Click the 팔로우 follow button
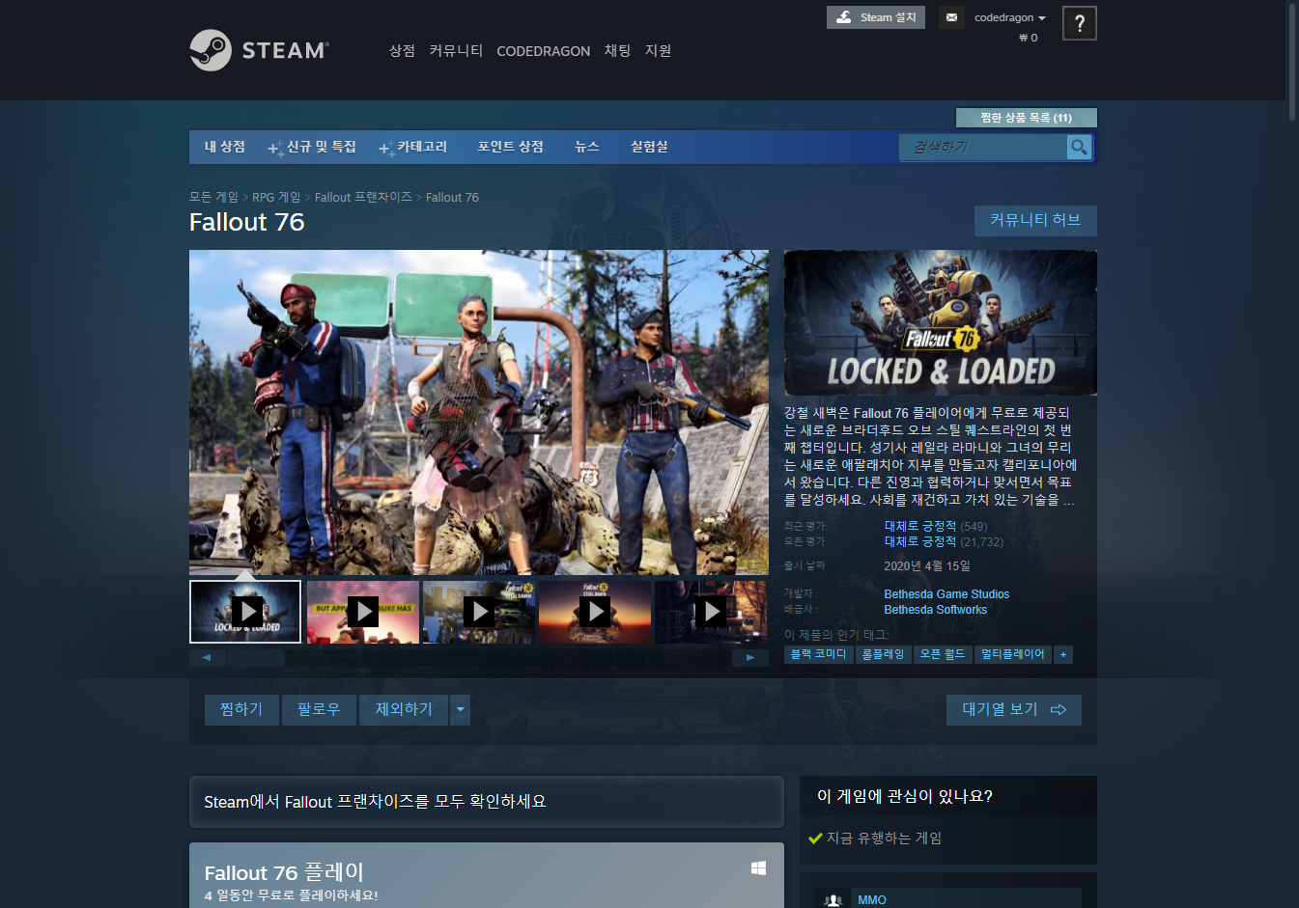Image resolution: width=1299 pixels, height=908 pixels. pyautogui.click(x=319, y=709)
